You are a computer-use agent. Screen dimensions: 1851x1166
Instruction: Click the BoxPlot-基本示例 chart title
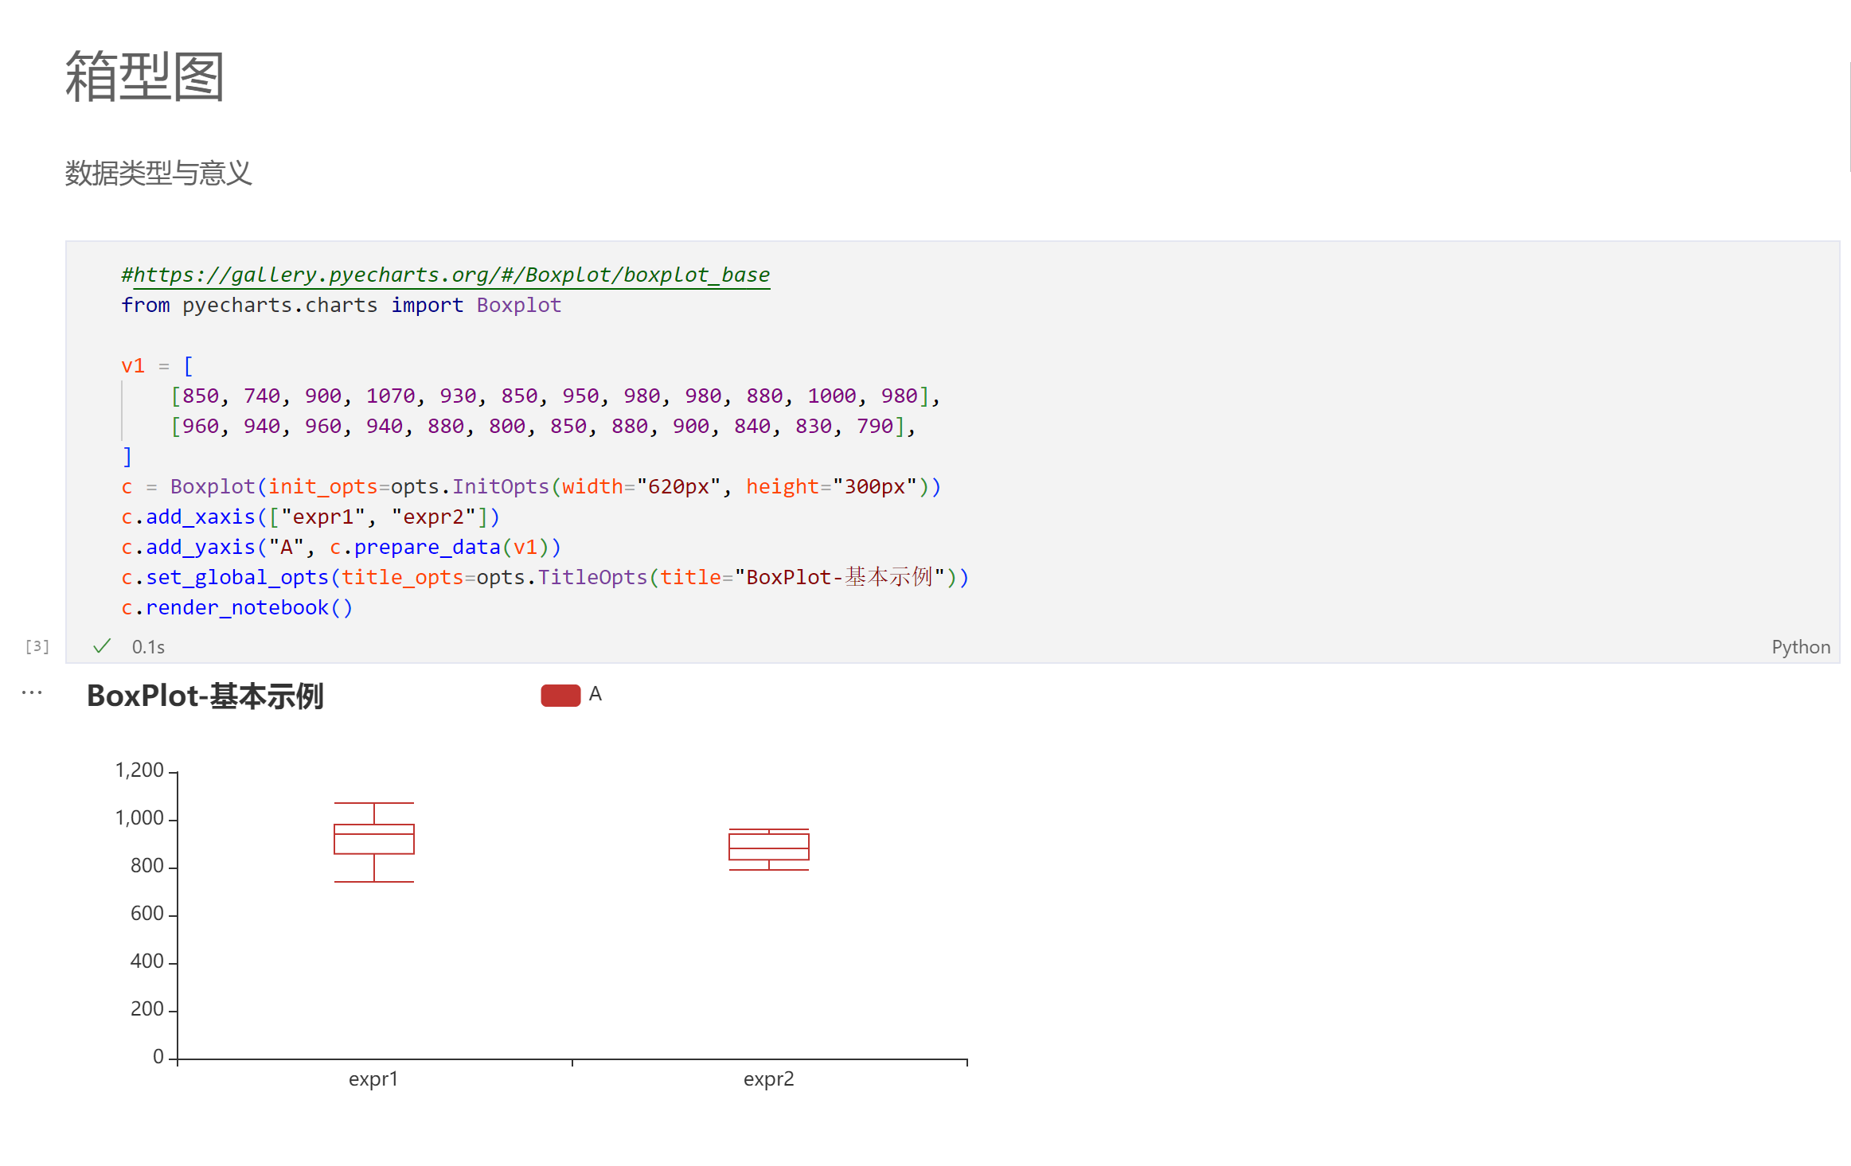tap(205, 696)
